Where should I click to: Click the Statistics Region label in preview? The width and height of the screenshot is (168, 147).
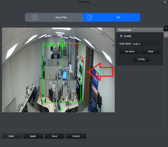coord(55,45)
